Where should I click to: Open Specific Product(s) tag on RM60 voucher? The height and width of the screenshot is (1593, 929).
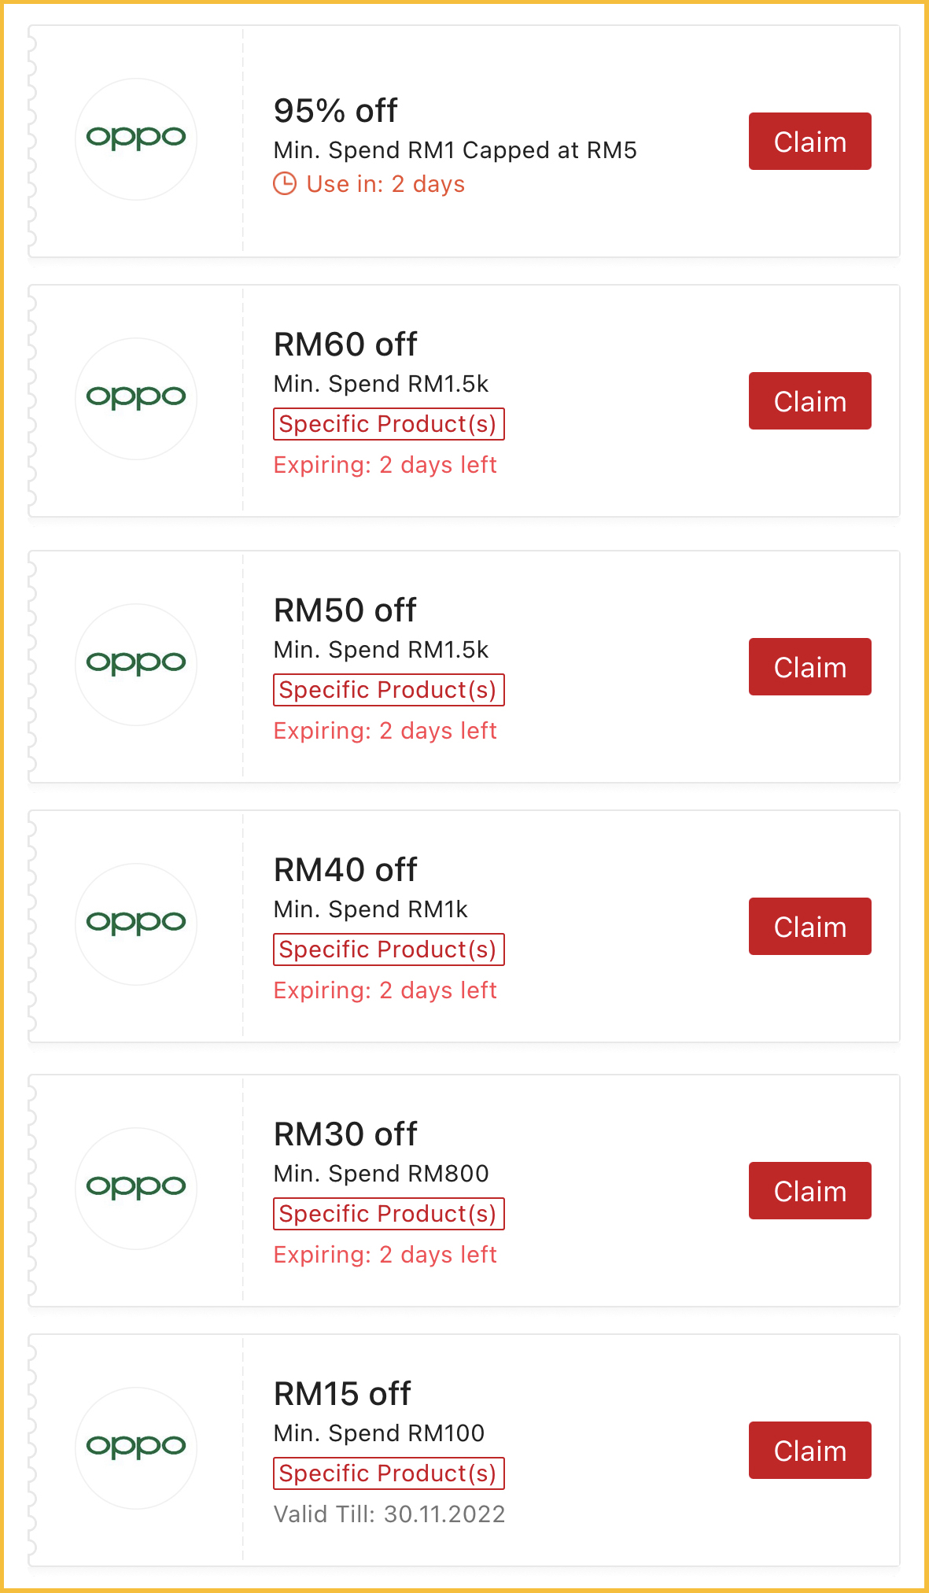click(x=389, y=424)
